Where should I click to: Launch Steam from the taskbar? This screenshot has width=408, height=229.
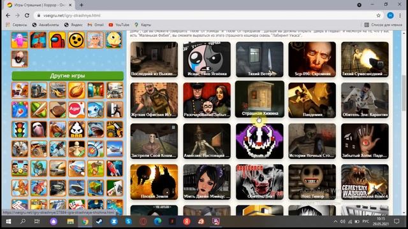pos(99,221)
